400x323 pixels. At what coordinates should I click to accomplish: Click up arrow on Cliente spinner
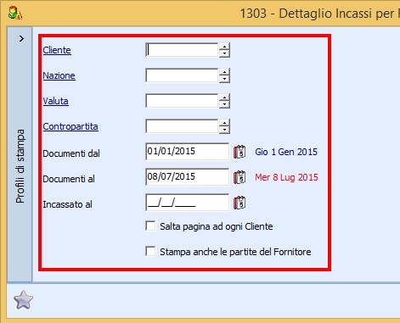click(224, 47)
